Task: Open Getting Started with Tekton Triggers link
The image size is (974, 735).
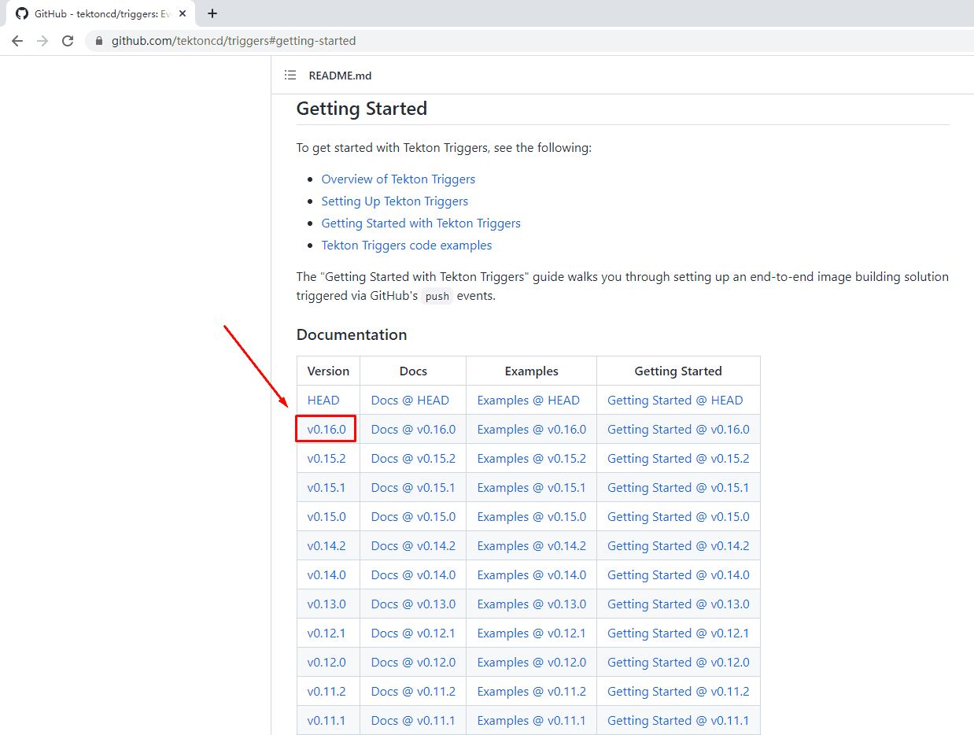Action: (x=421, y=223)
